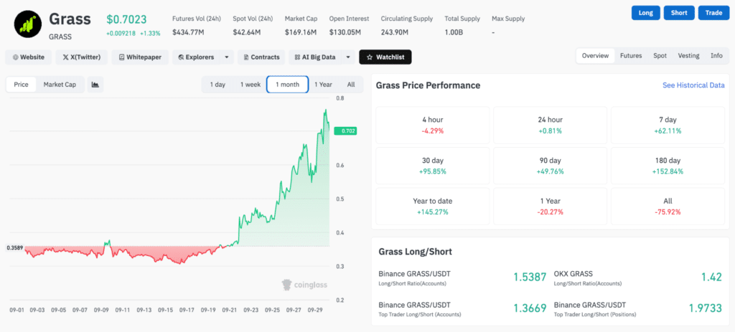Click the 09-21 date label on chart axis
Image resolution: width=735 pixels, height=332 pixels.
(x=229, y=310)
